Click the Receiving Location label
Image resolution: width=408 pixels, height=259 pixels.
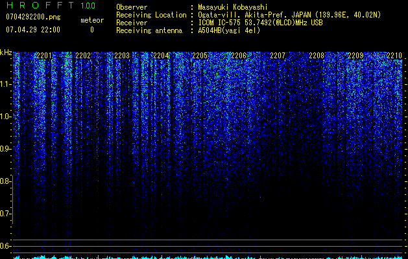151,15
